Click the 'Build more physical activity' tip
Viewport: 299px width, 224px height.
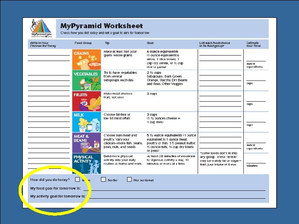coord(123,160)
